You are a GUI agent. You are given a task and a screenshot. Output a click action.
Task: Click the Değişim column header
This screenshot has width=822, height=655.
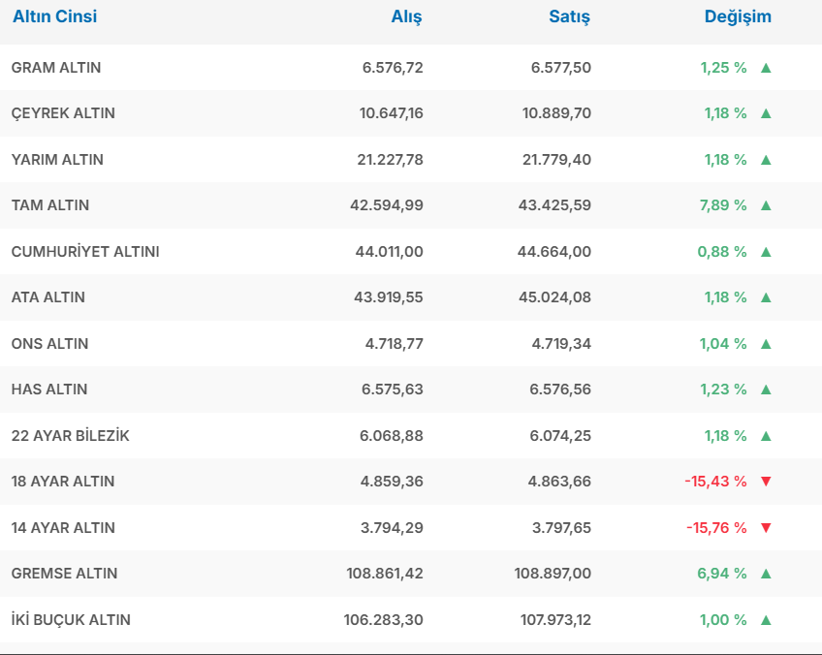tap(738, 16)
